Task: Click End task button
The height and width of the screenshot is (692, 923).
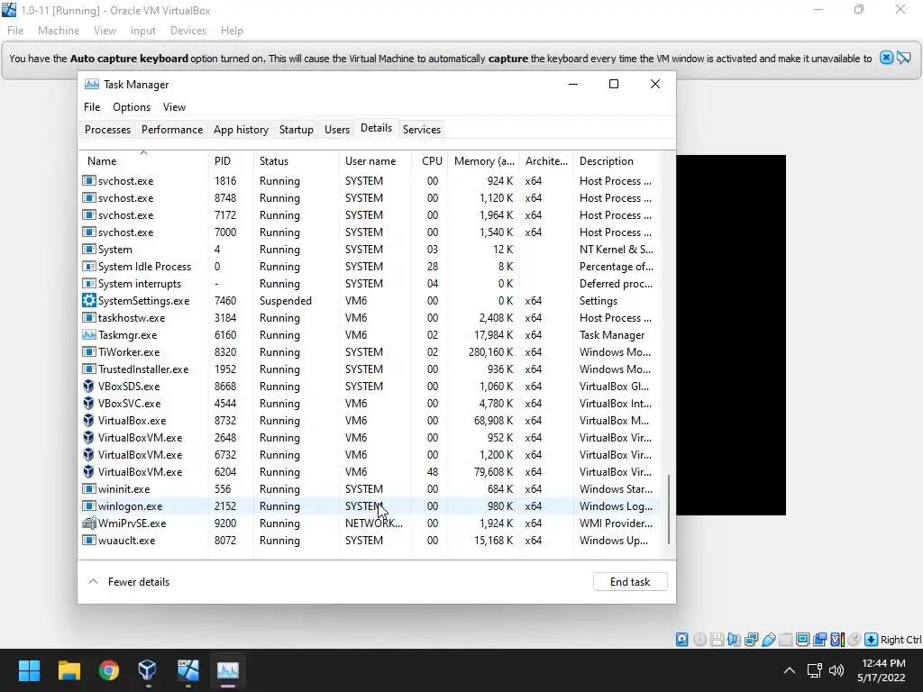Action: [630, 582]
